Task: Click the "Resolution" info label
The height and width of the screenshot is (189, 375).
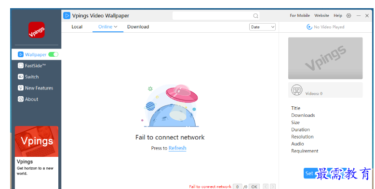Action: tap(302, 137)
